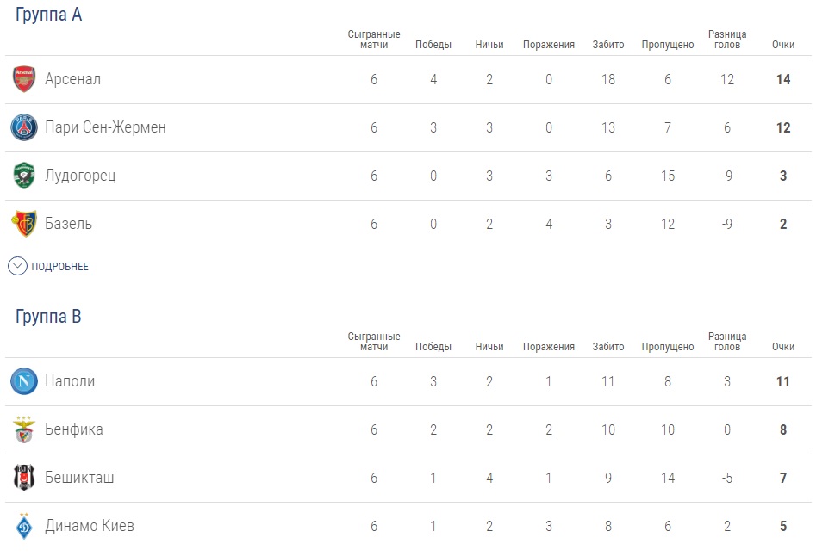816x556 pixels.
Task: Expand Group A details with circled chevron
Action: pos(17,266)
